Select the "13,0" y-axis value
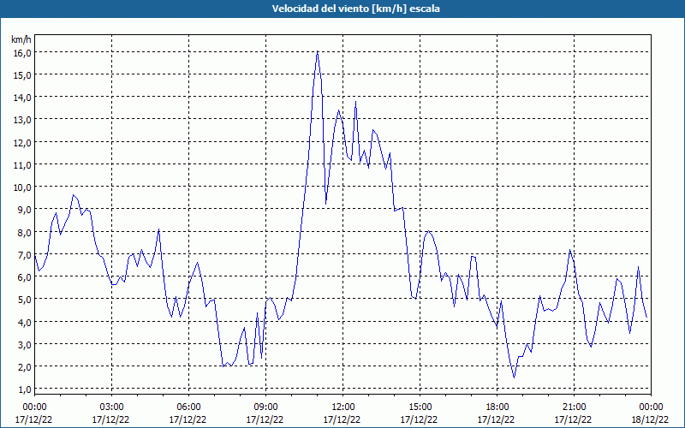The height and width of the screenshot is (428, 685). (22, 120)
